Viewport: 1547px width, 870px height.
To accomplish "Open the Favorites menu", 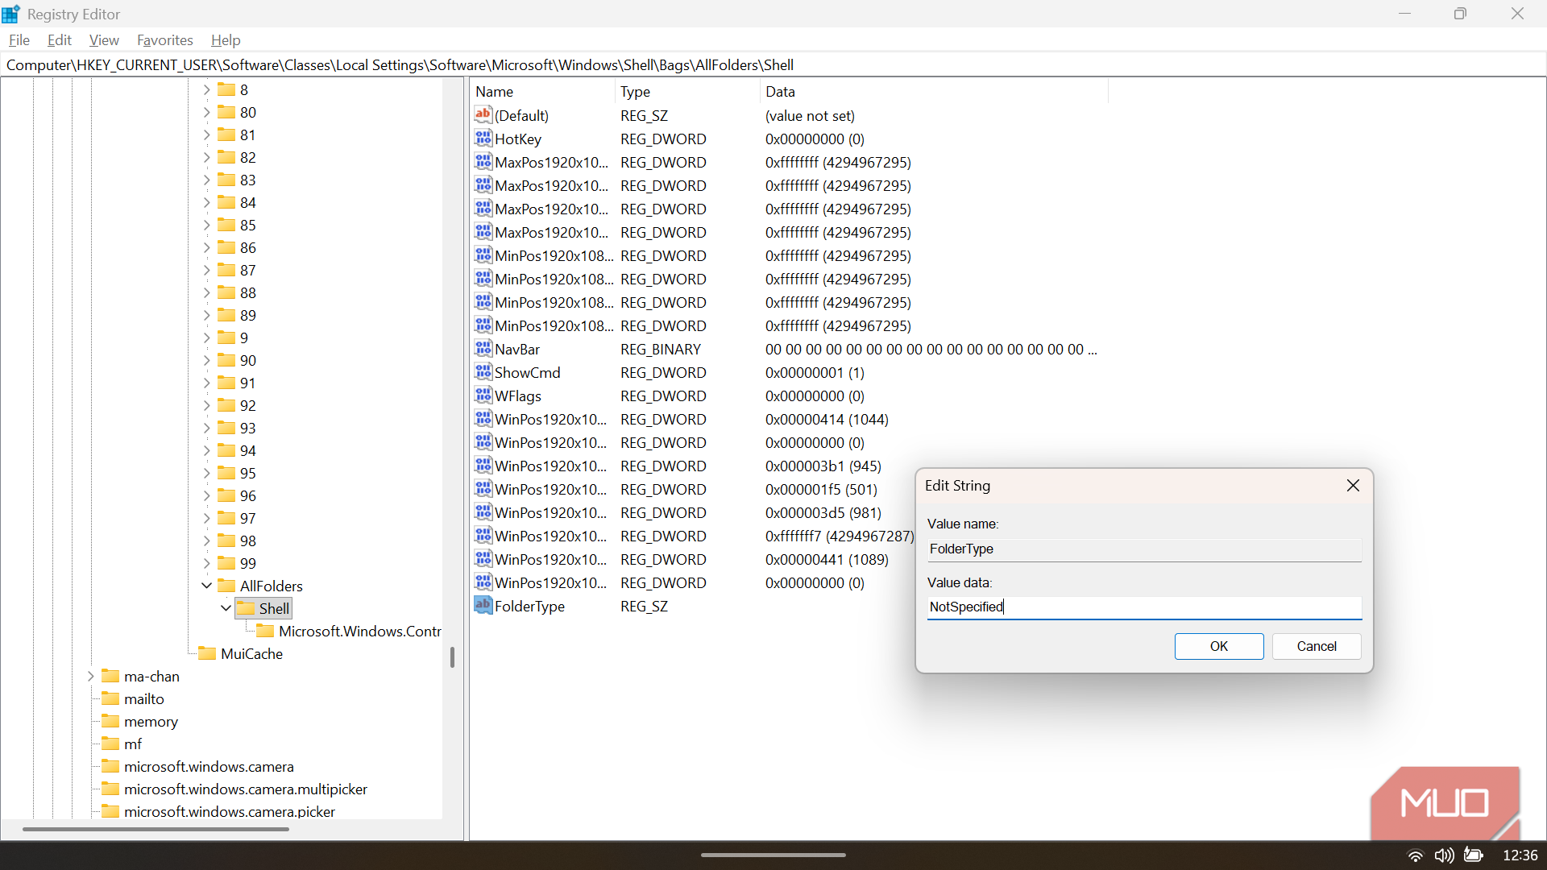I will pos(165,40).
